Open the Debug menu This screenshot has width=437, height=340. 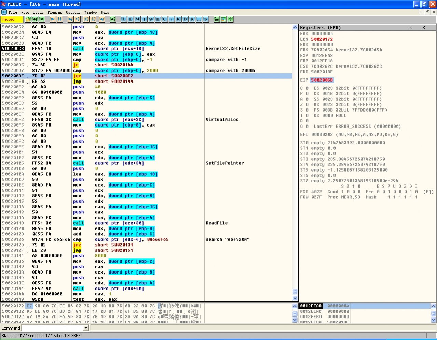38,12
